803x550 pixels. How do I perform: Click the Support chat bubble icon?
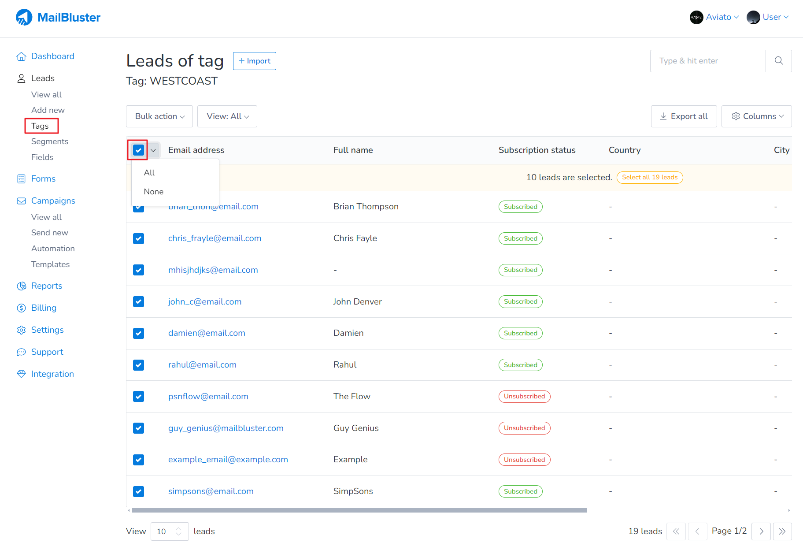pos(21,352)
